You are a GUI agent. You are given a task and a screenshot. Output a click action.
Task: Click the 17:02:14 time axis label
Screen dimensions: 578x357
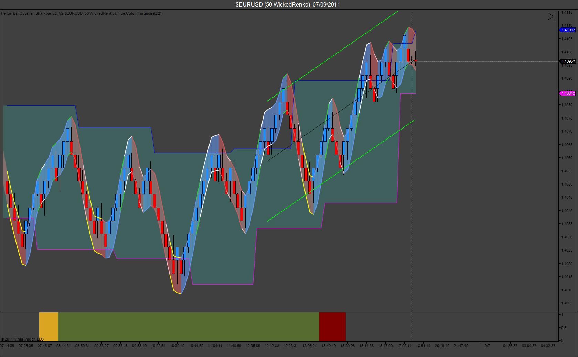(x=404, y=346)
